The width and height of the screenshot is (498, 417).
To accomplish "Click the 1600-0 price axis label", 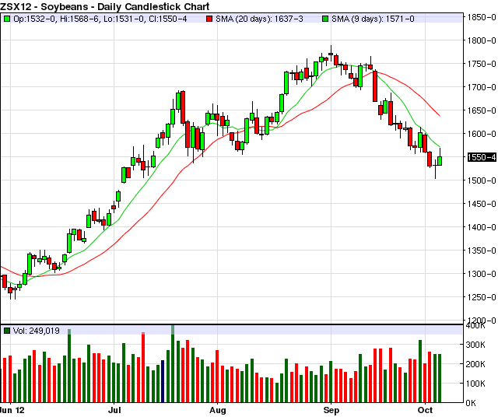I will coord(482,134).
